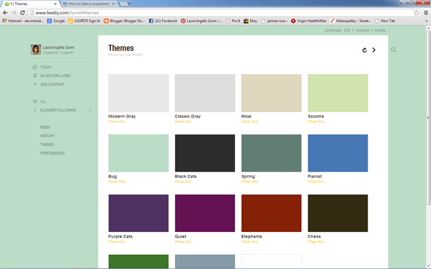Click Wear this under Quiet
This screenshot has width=431, height=269.
(183, 241)
